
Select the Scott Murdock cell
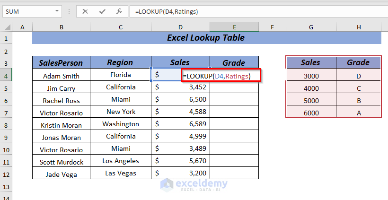pos(61,161)
